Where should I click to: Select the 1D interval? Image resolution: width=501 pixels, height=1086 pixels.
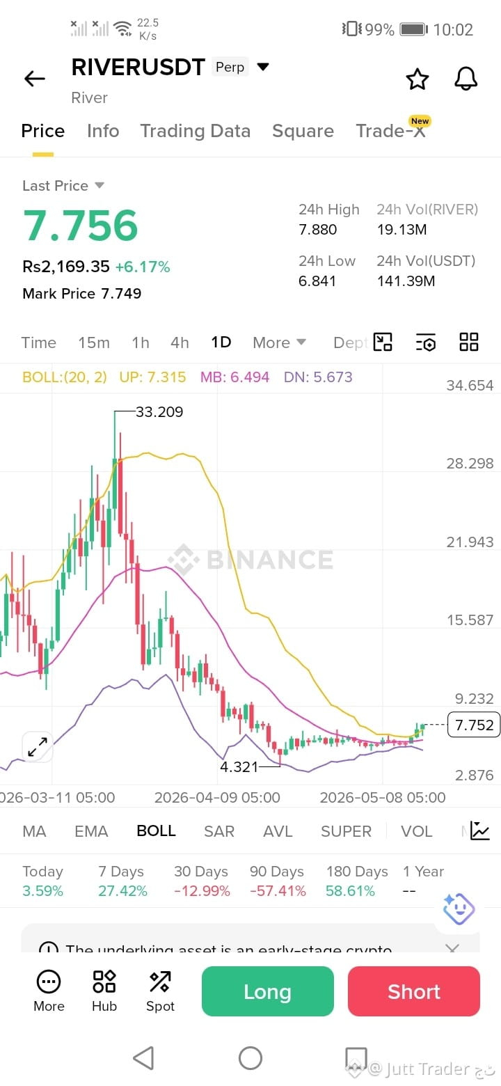[221, 343]
